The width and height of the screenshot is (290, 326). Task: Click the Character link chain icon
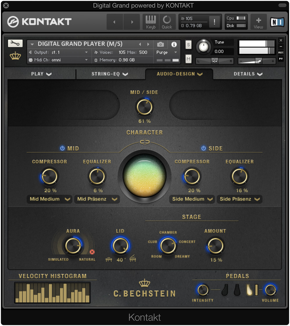(145, 142)
